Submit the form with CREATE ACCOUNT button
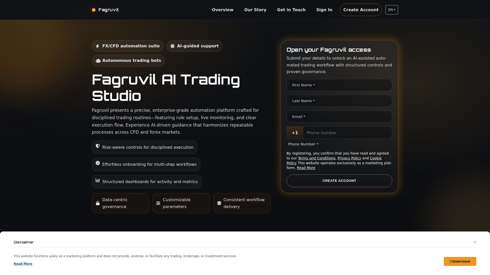The image size is (490, 275). [339, 181]
